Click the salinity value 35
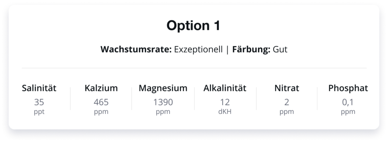Viewport: 388px width, 142px height. (39, 102)
